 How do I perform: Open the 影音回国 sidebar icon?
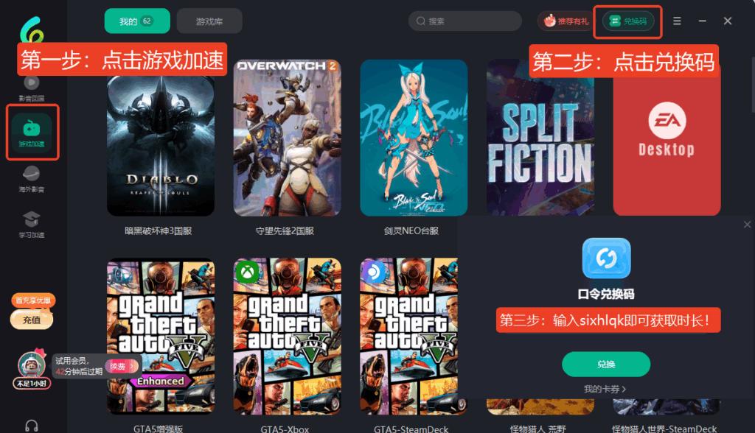click(31, 88)
